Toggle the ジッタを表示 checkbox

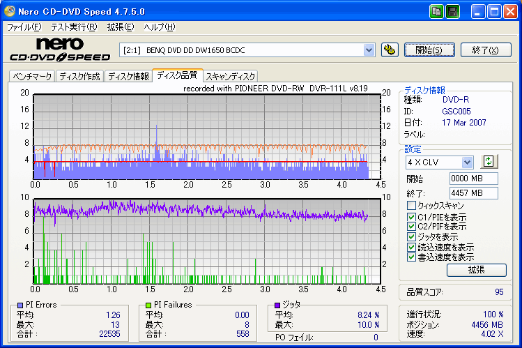pos(412,236)
